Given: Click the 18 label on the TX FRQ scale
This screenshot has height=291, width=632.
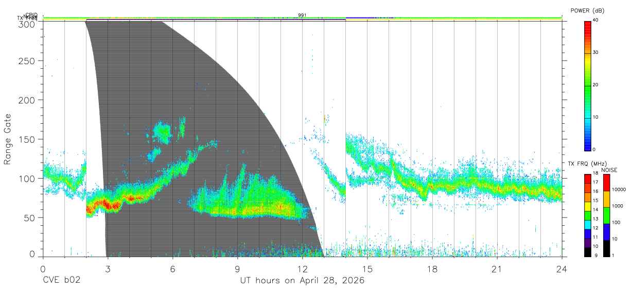Looking at the screenshot, I should 595,174.
